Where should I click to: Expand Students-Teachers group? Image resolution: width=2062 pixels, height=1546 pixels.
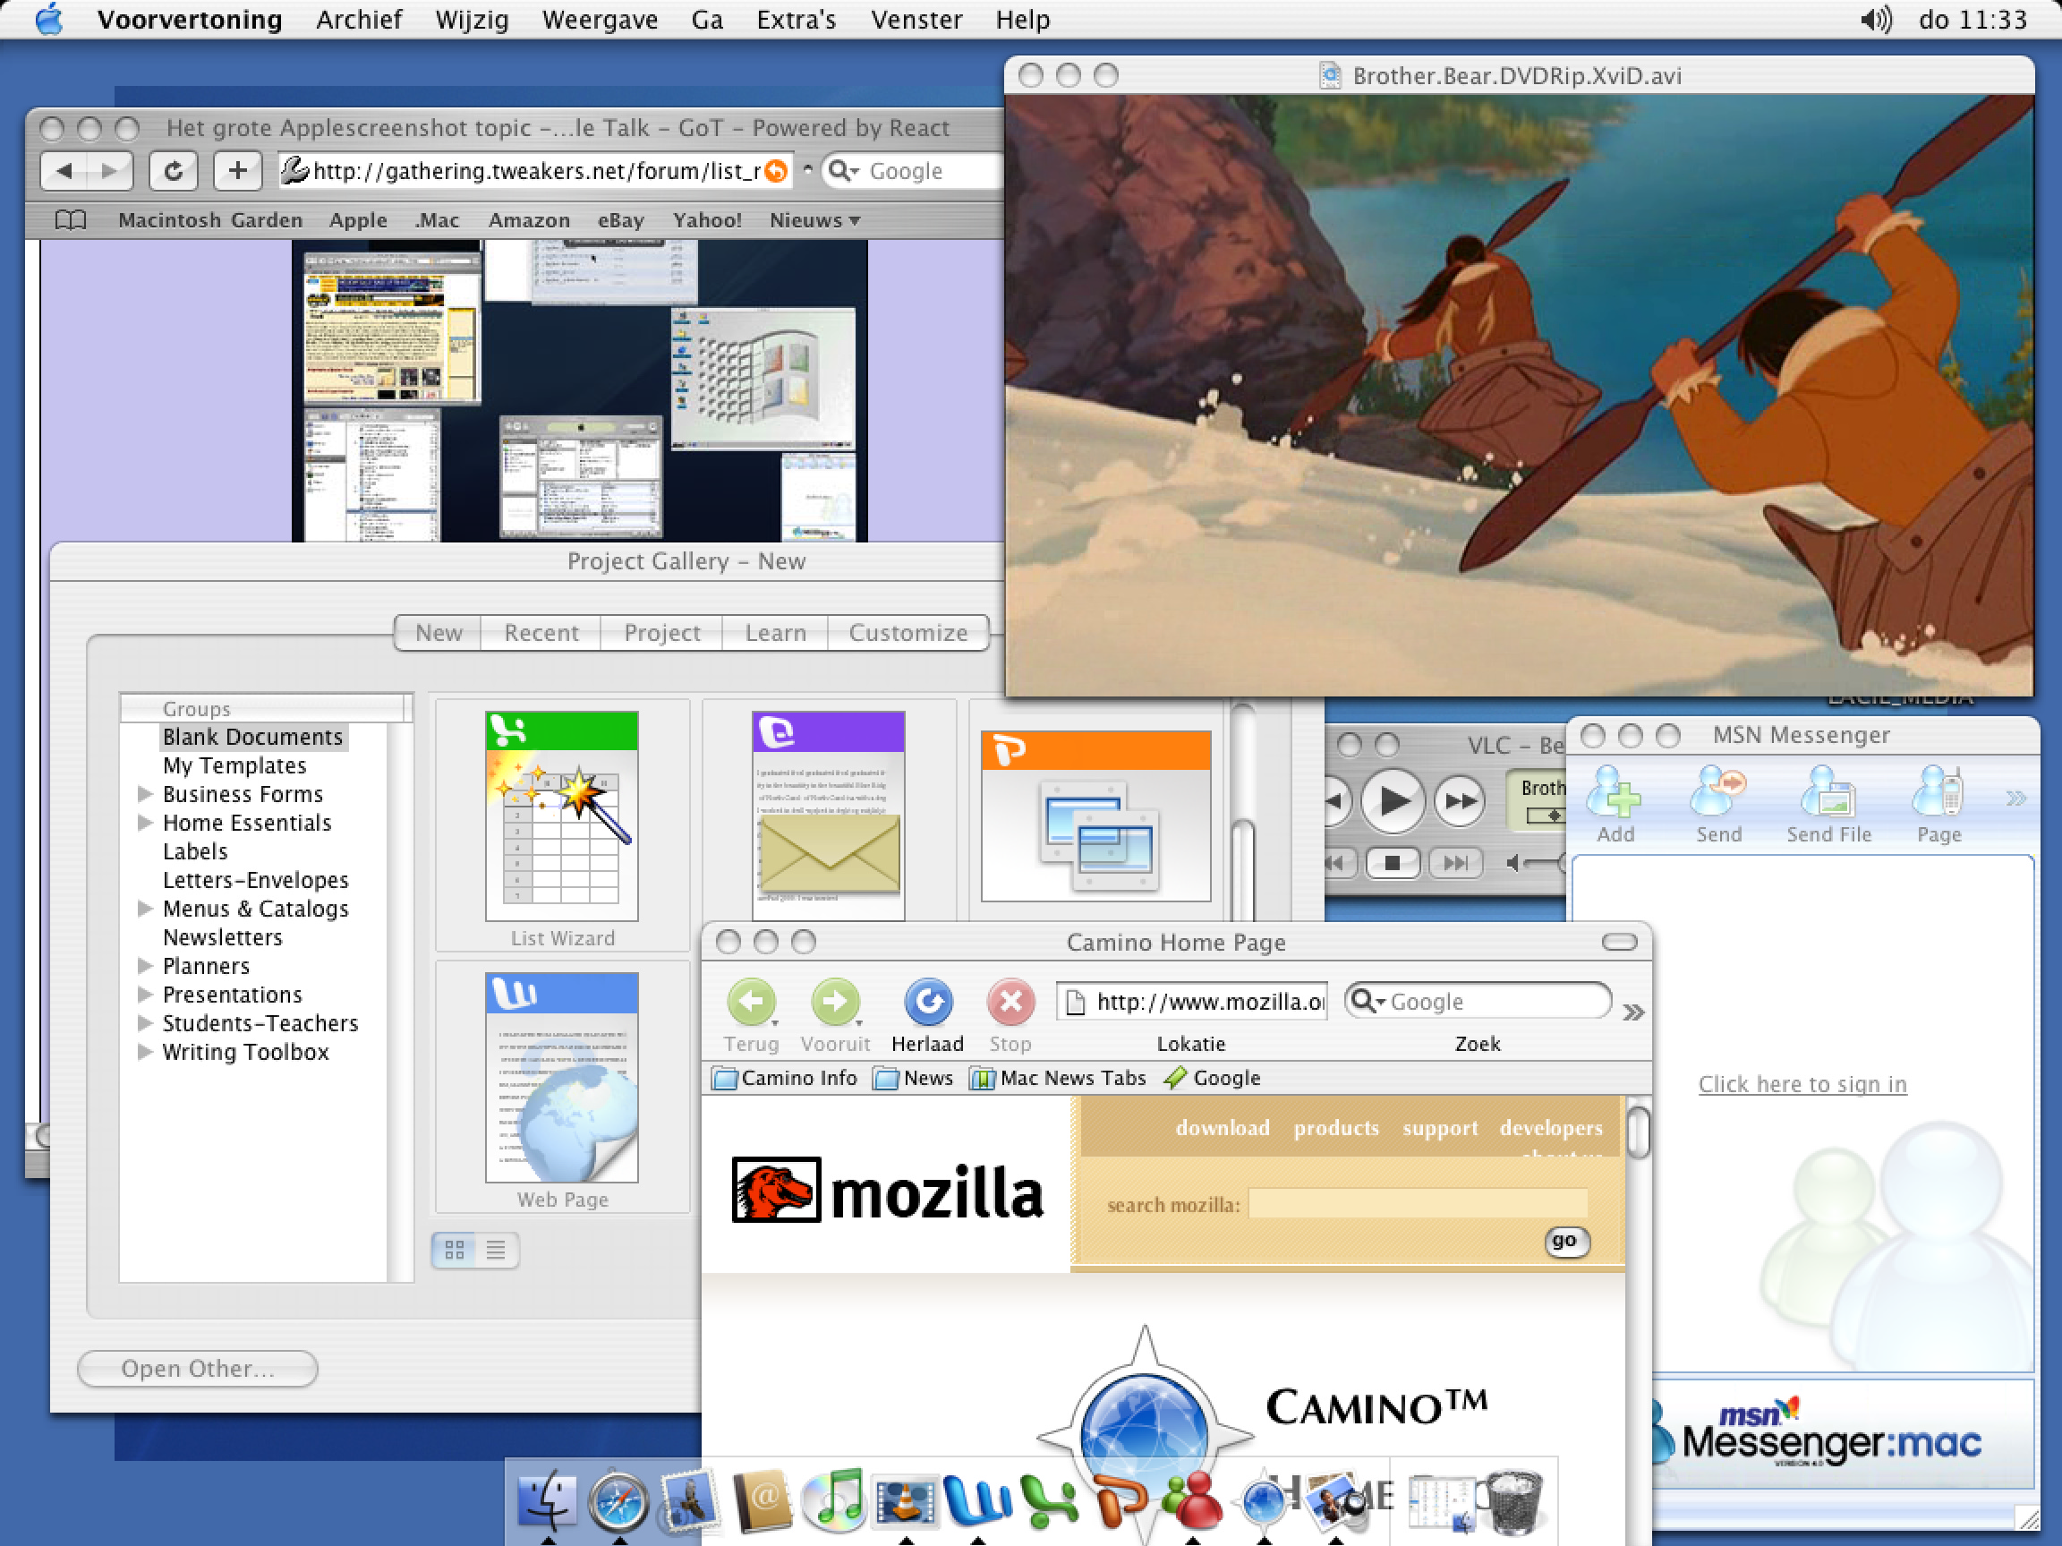pyautogui.click(x=144, y=1023)
